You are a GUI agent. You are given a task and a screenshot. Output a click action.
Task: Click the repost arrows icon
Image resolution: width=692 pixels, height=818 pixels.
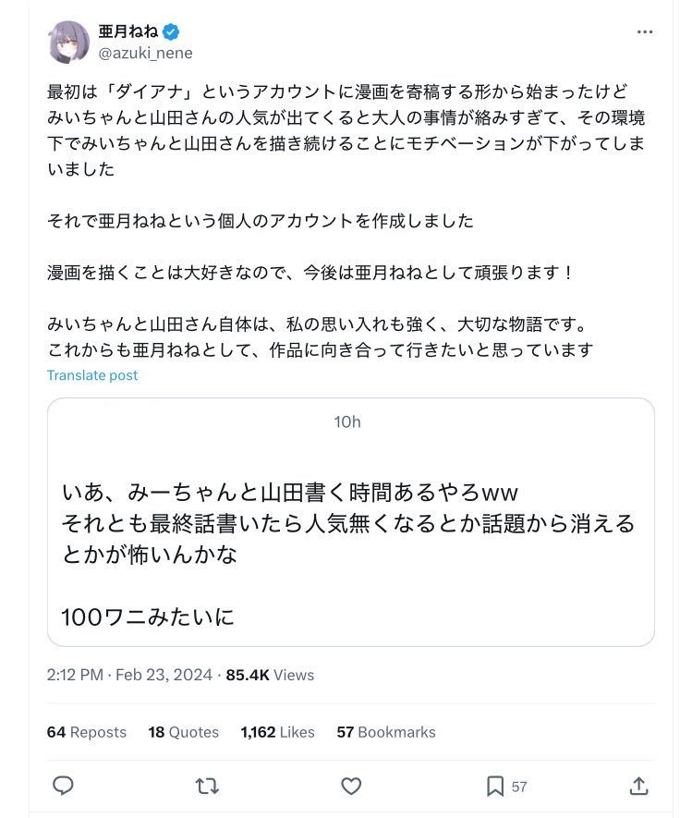207,787
